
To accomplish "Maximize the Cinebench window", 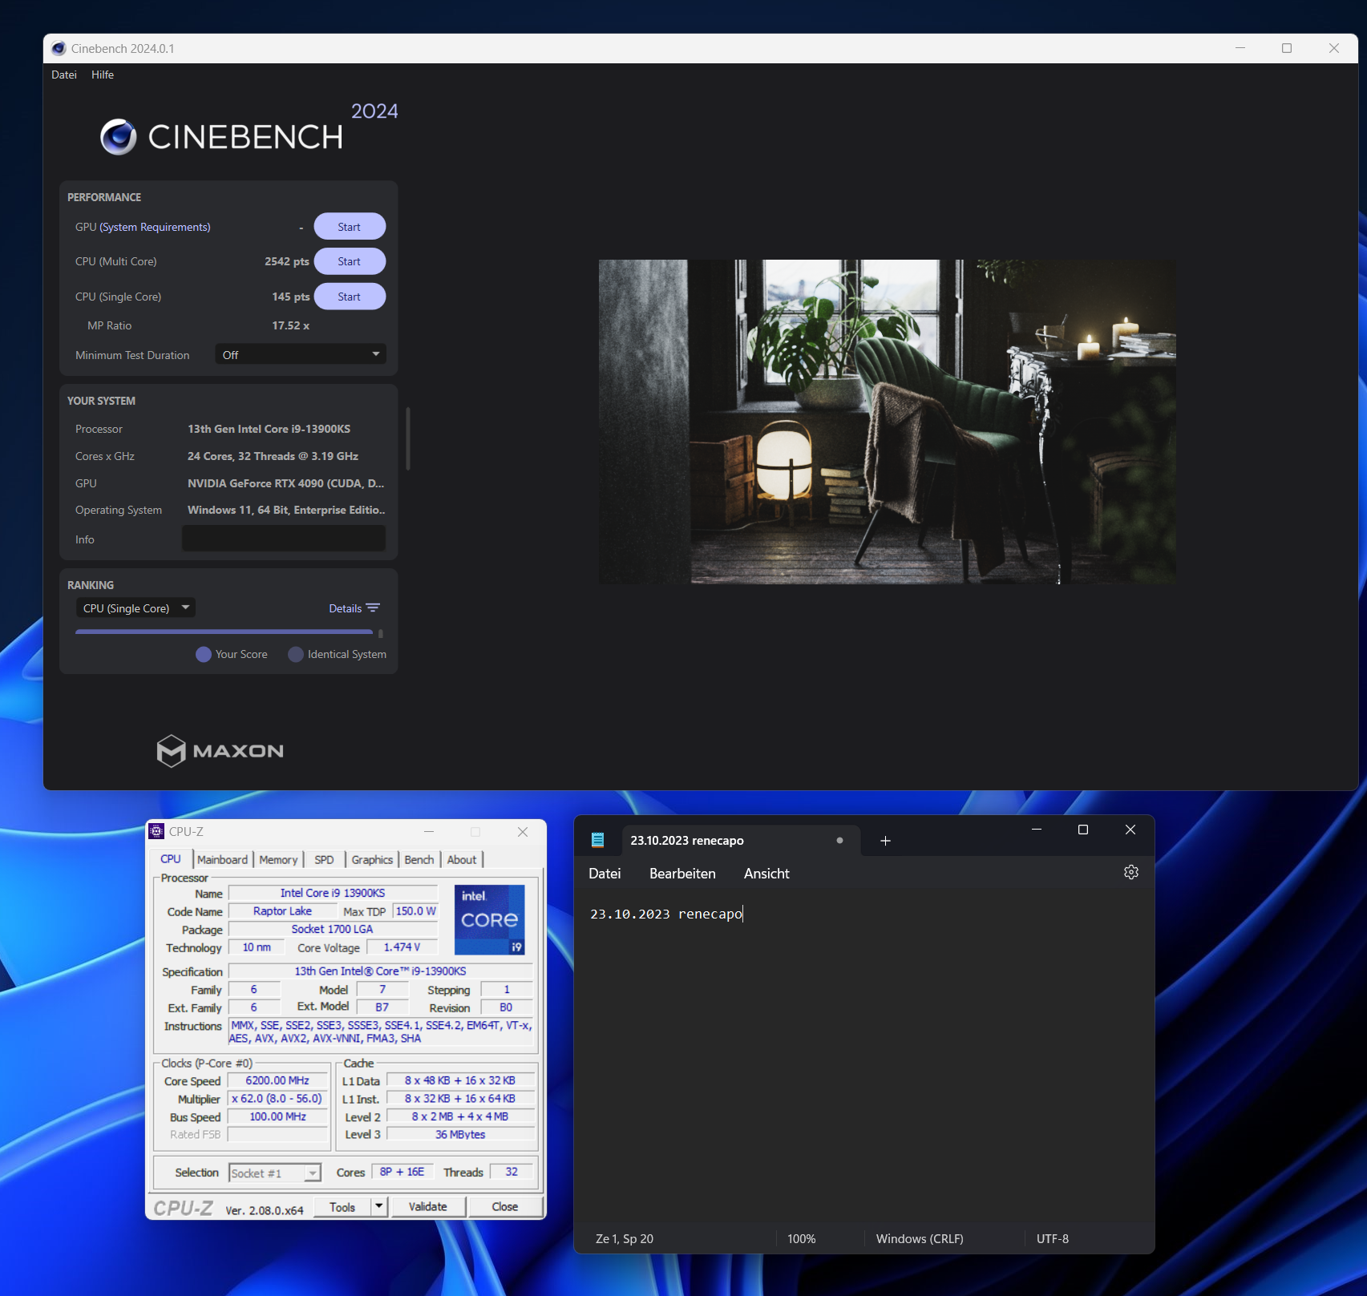I will tap(1287, 48).
